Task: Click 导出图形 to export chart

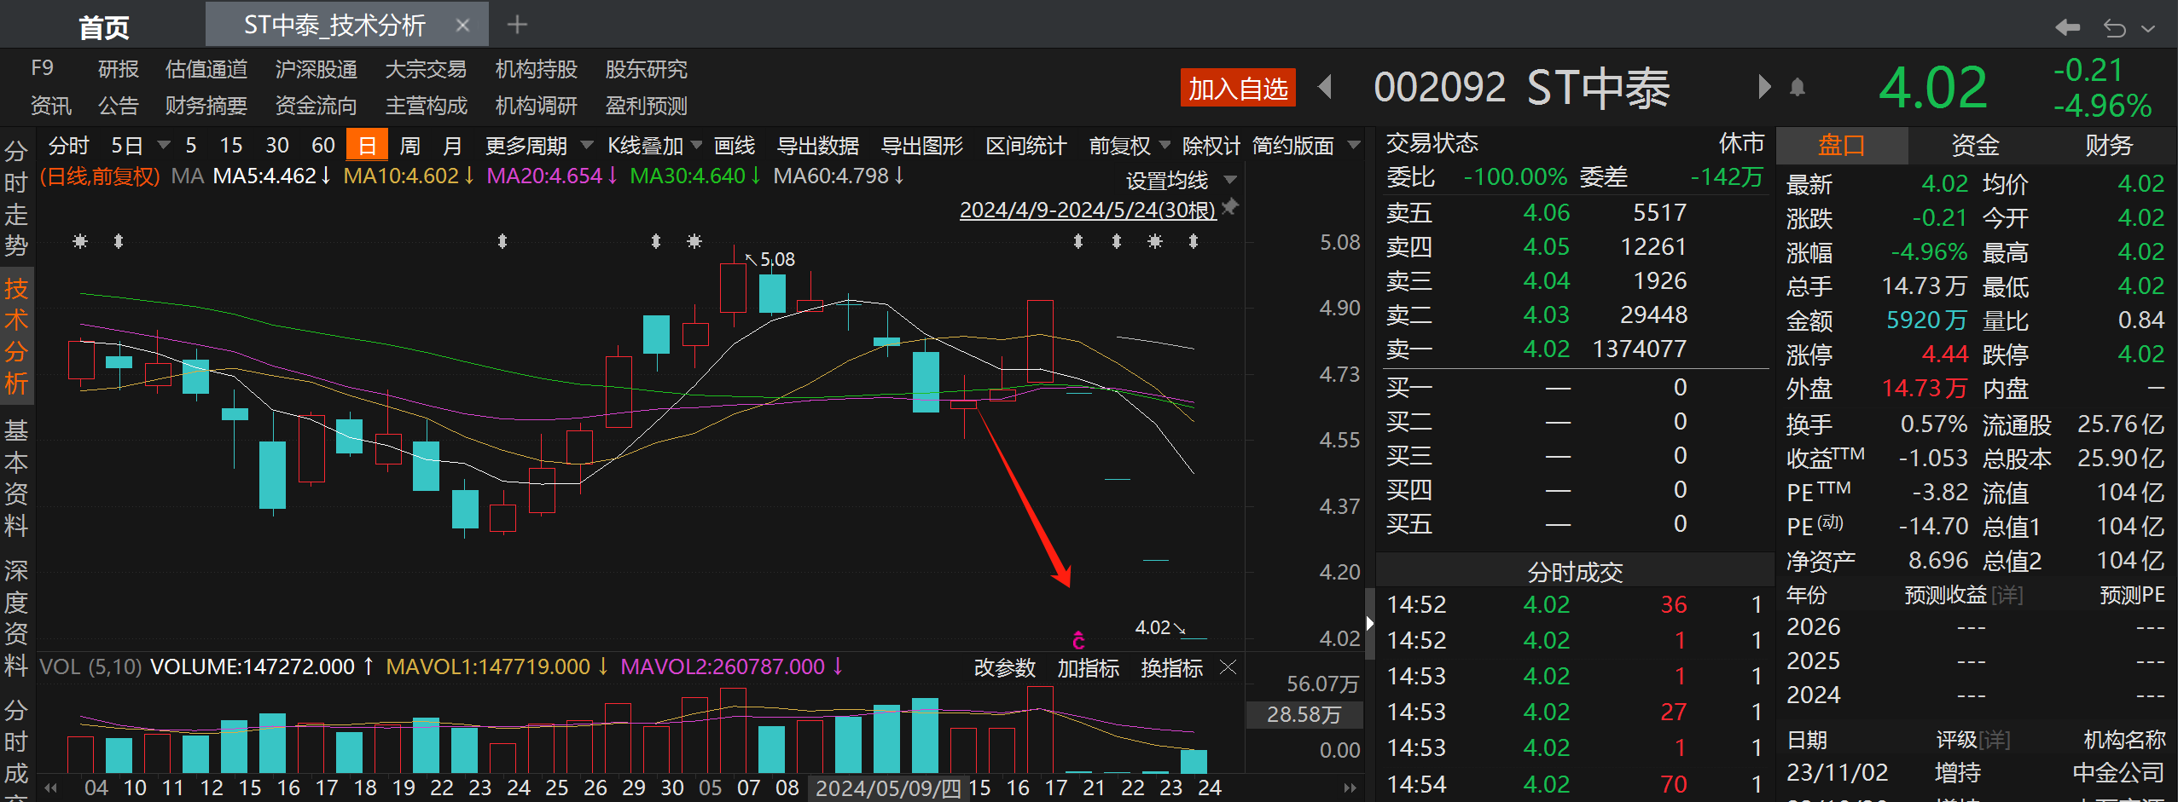Action: (x=922, y=146)
